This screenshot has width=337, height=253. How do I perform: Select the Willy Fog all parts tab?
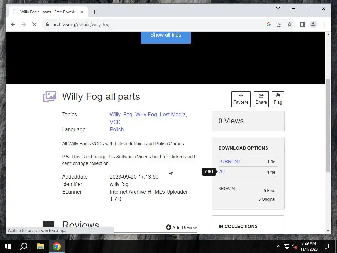pos(48,12)
